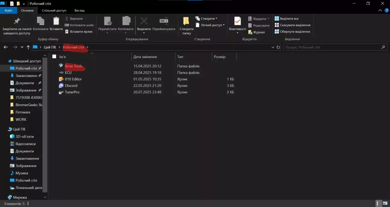The width and height of the screenshot is (390, 207).
Task: Go back with the left arrow
Action: [5, 47]
